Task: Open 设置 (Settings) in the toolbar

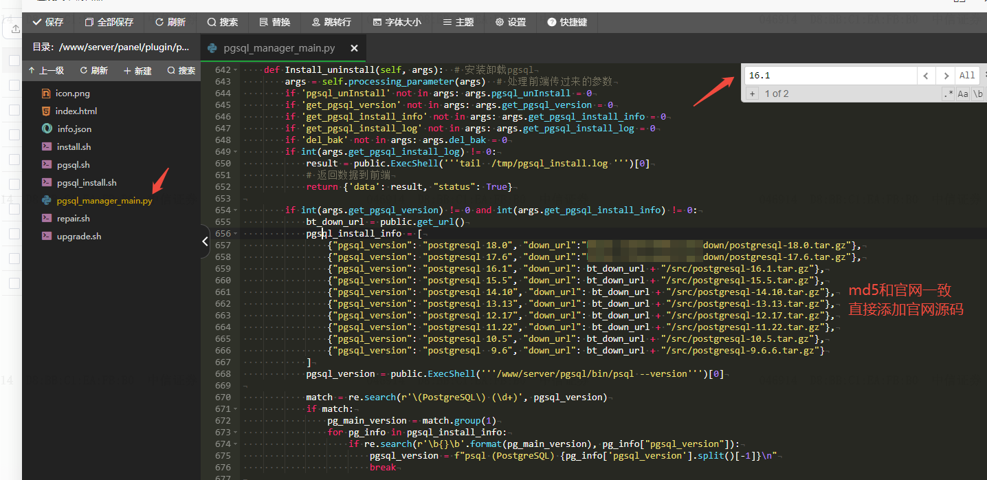Action: point(510,22)
